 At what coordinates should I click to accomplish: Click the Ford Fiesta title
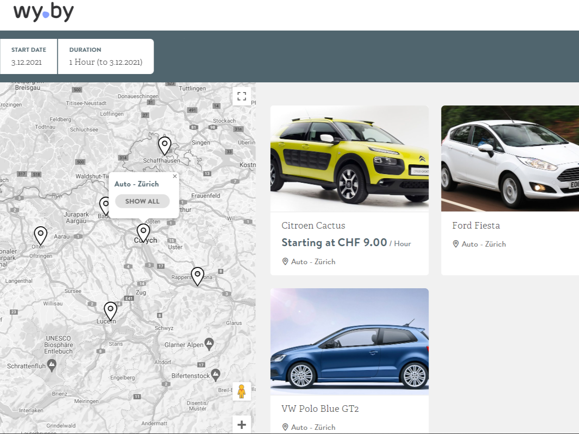tap(476, 226)
